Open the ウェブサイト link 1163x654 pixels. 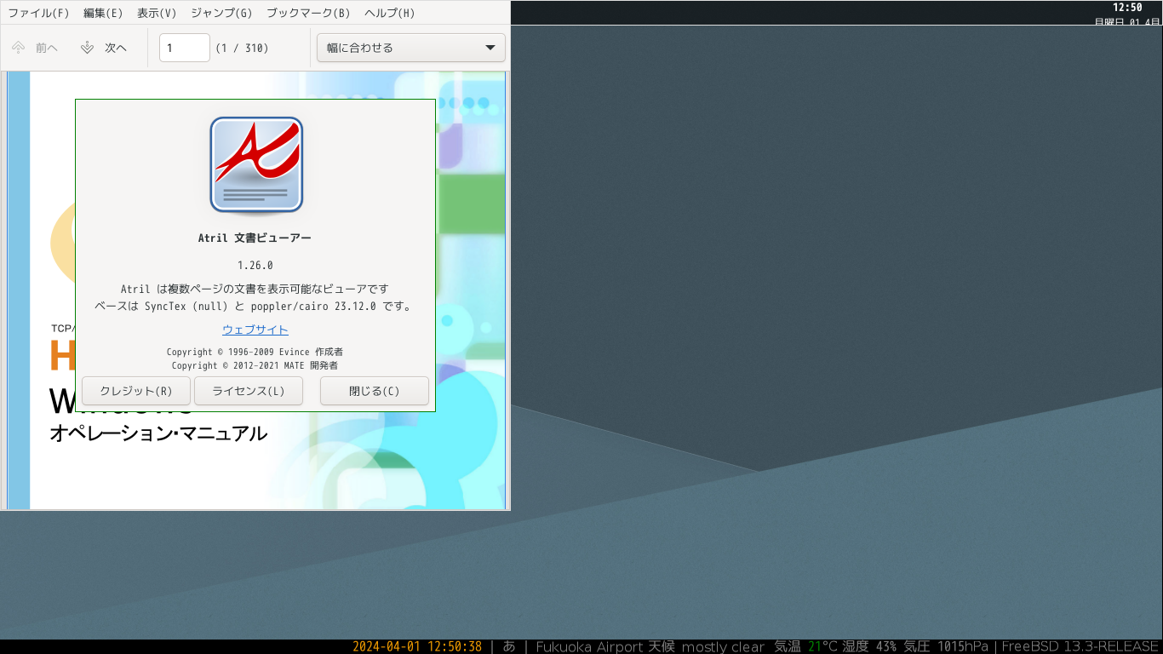(x=255, y=330)
